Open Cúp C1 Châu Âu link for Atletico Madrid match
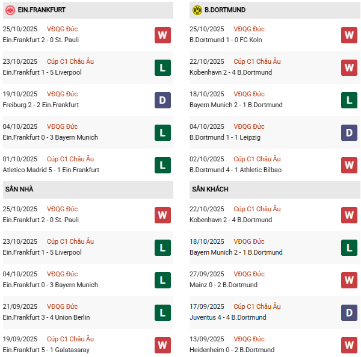The width and height of the screenshot is (361, 357). [71, 159]
